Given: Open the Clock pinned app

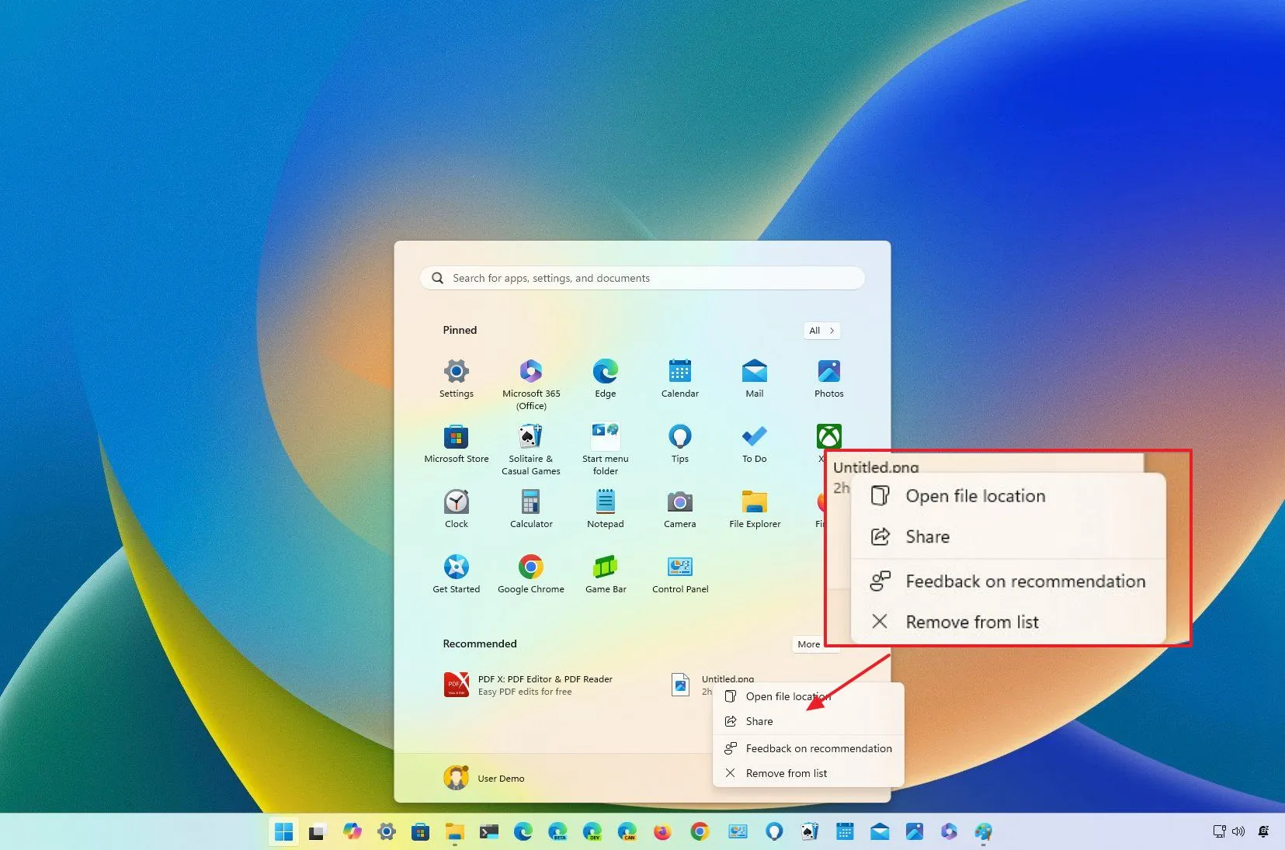Looking at the screenshot, I should pyautogui.click(x=457, y=509).
